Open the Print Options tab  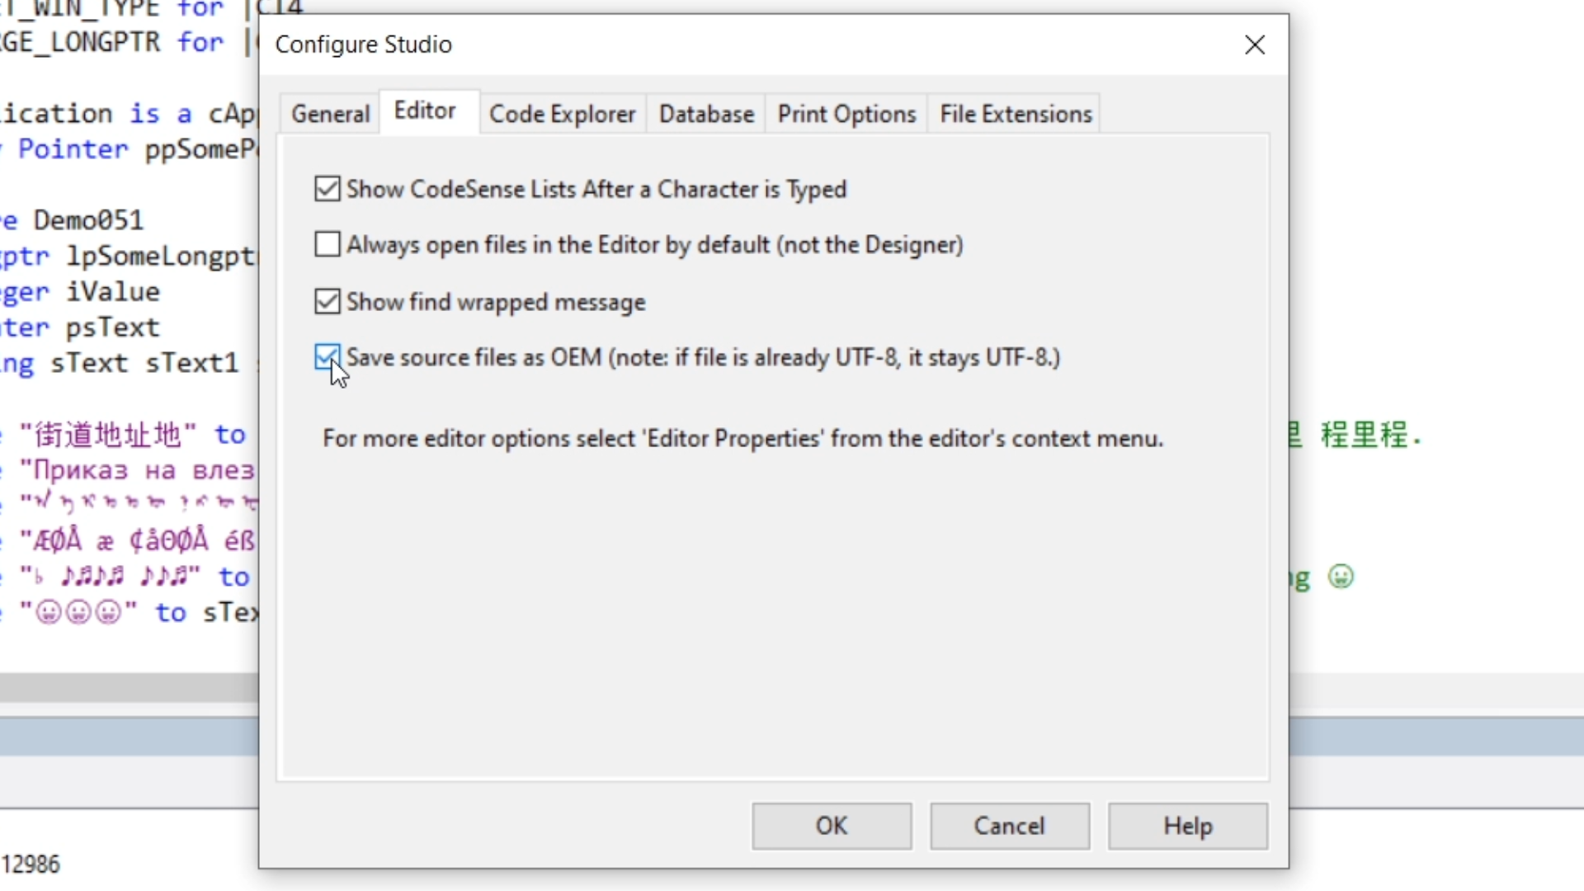click(846, 114)
